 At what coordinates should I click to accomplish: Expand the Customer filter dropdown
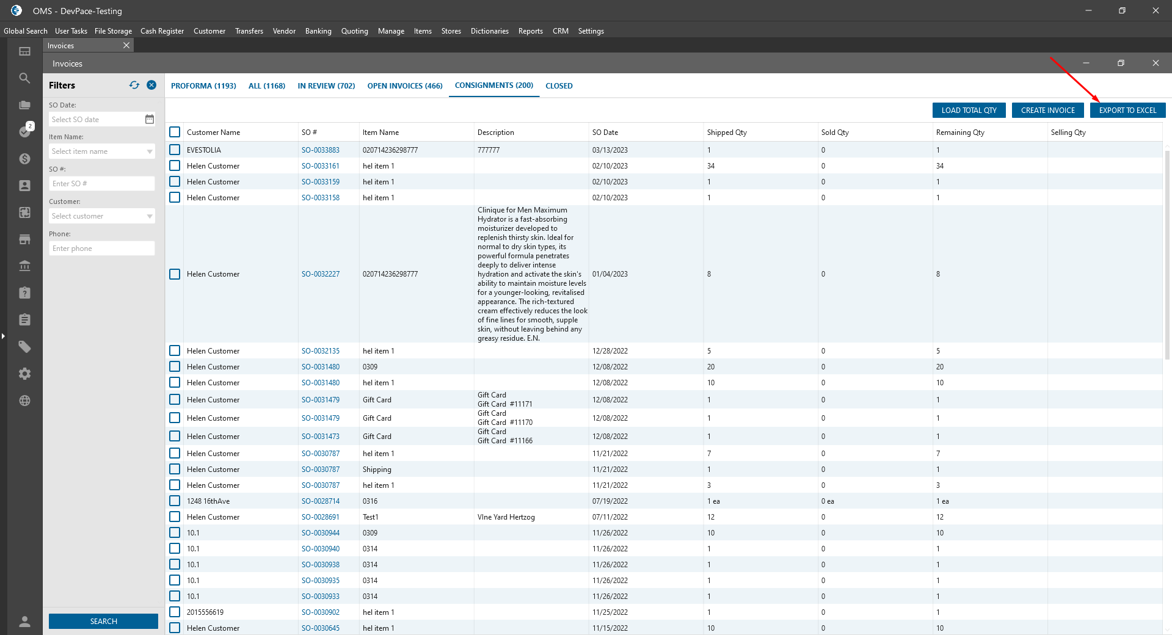tap(150, 216)
